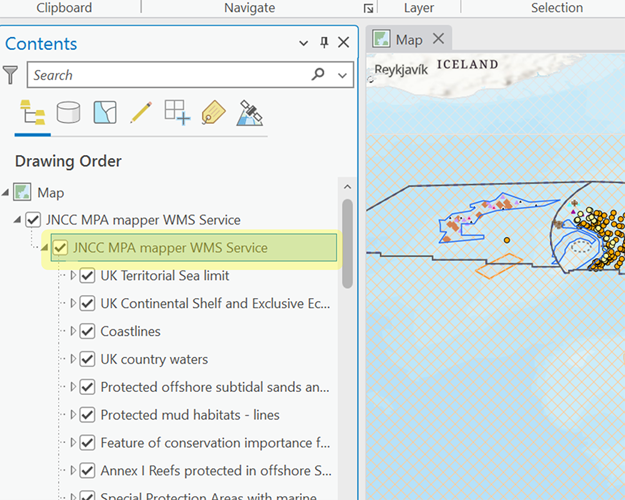Expand the UK Territorial Sea limit layer
This screenshot has width=625, height=500.
[x=73, y=276]
